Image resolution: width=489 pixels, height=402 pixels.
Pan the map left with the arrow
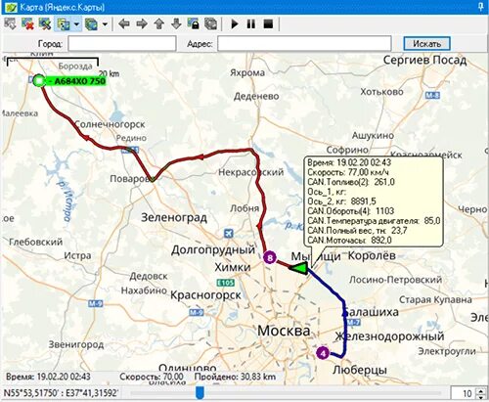(124, 23)
